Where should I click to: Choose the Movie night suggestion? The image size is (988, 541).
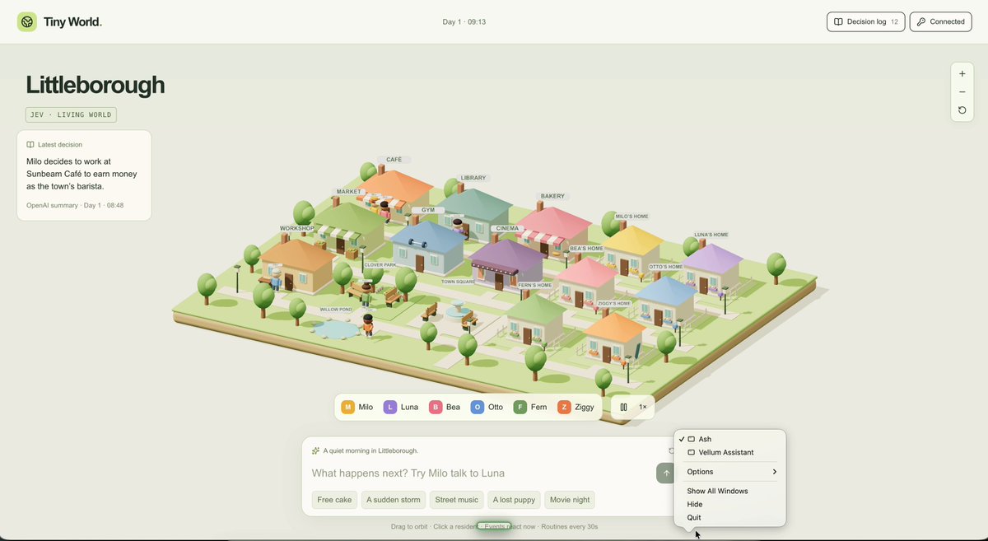point(570,500)
